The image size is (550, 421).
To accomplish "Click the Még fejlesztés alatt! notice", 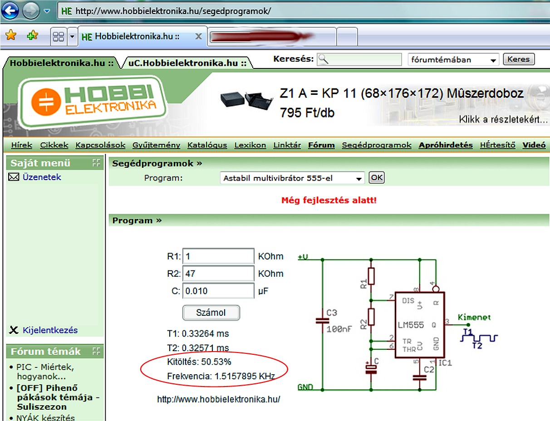I will coord(329,200).
